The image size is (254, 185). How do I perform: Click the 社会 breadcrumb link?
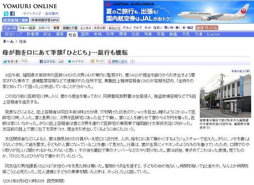pos(23,41)
